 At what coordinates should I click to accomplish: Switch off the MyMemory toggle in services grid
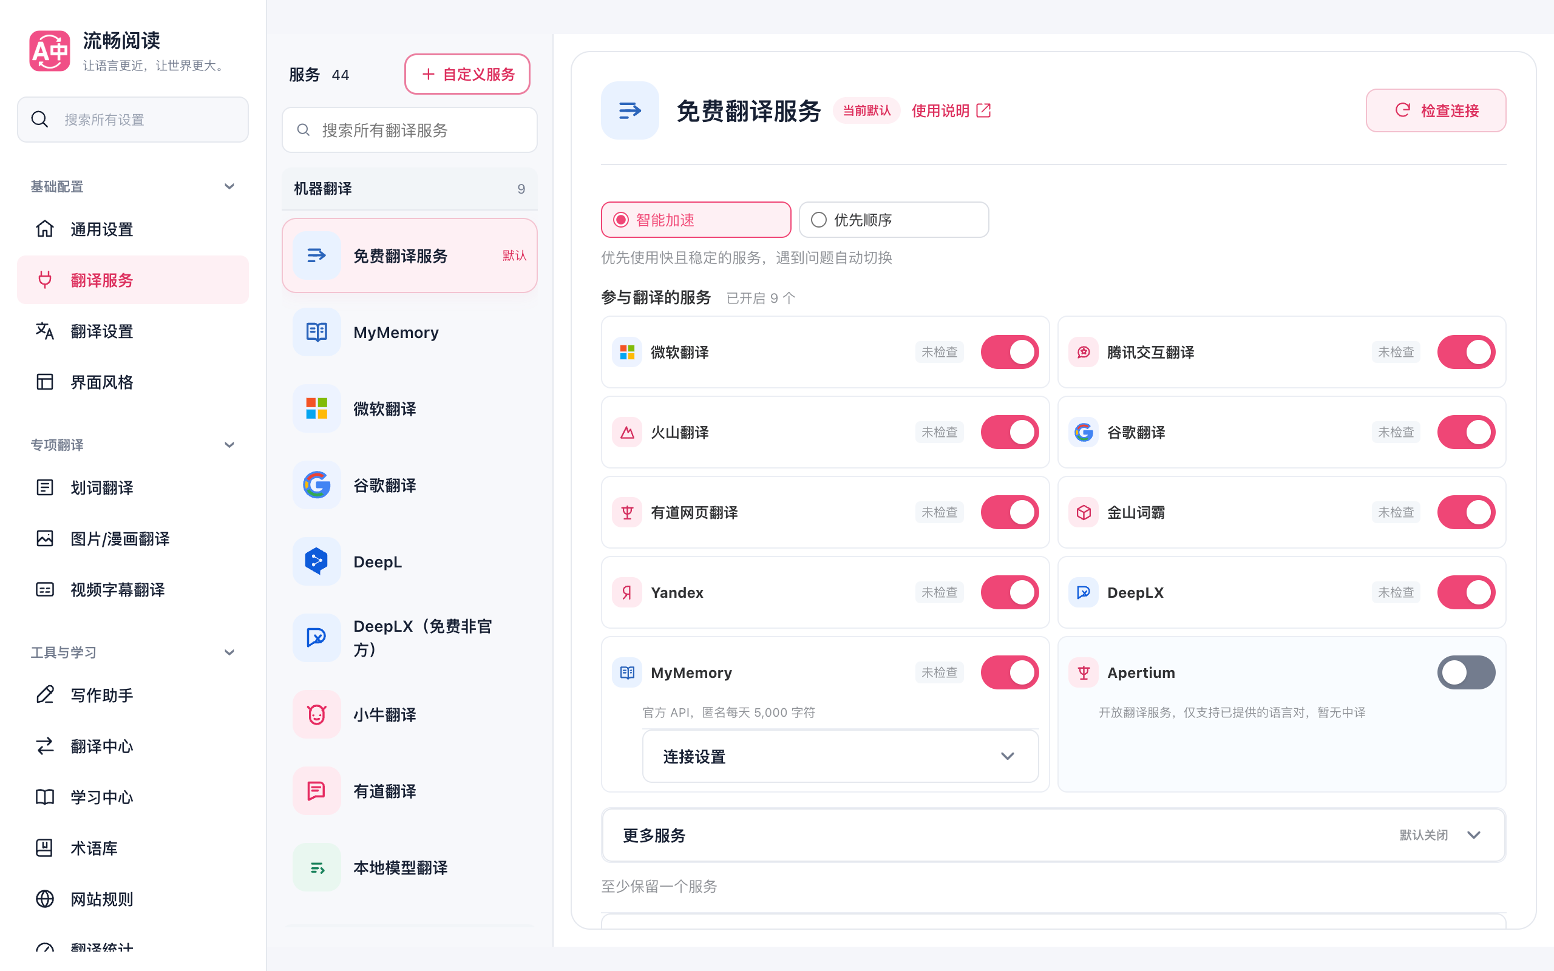pyautogui.click(x=1009, y=672)
